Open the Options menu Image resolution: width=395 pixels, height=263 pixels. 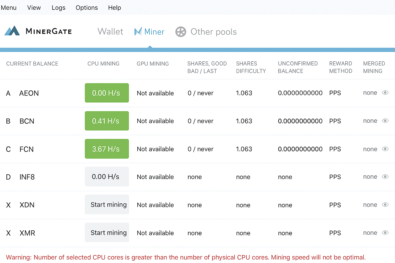[x=87, y=8]
